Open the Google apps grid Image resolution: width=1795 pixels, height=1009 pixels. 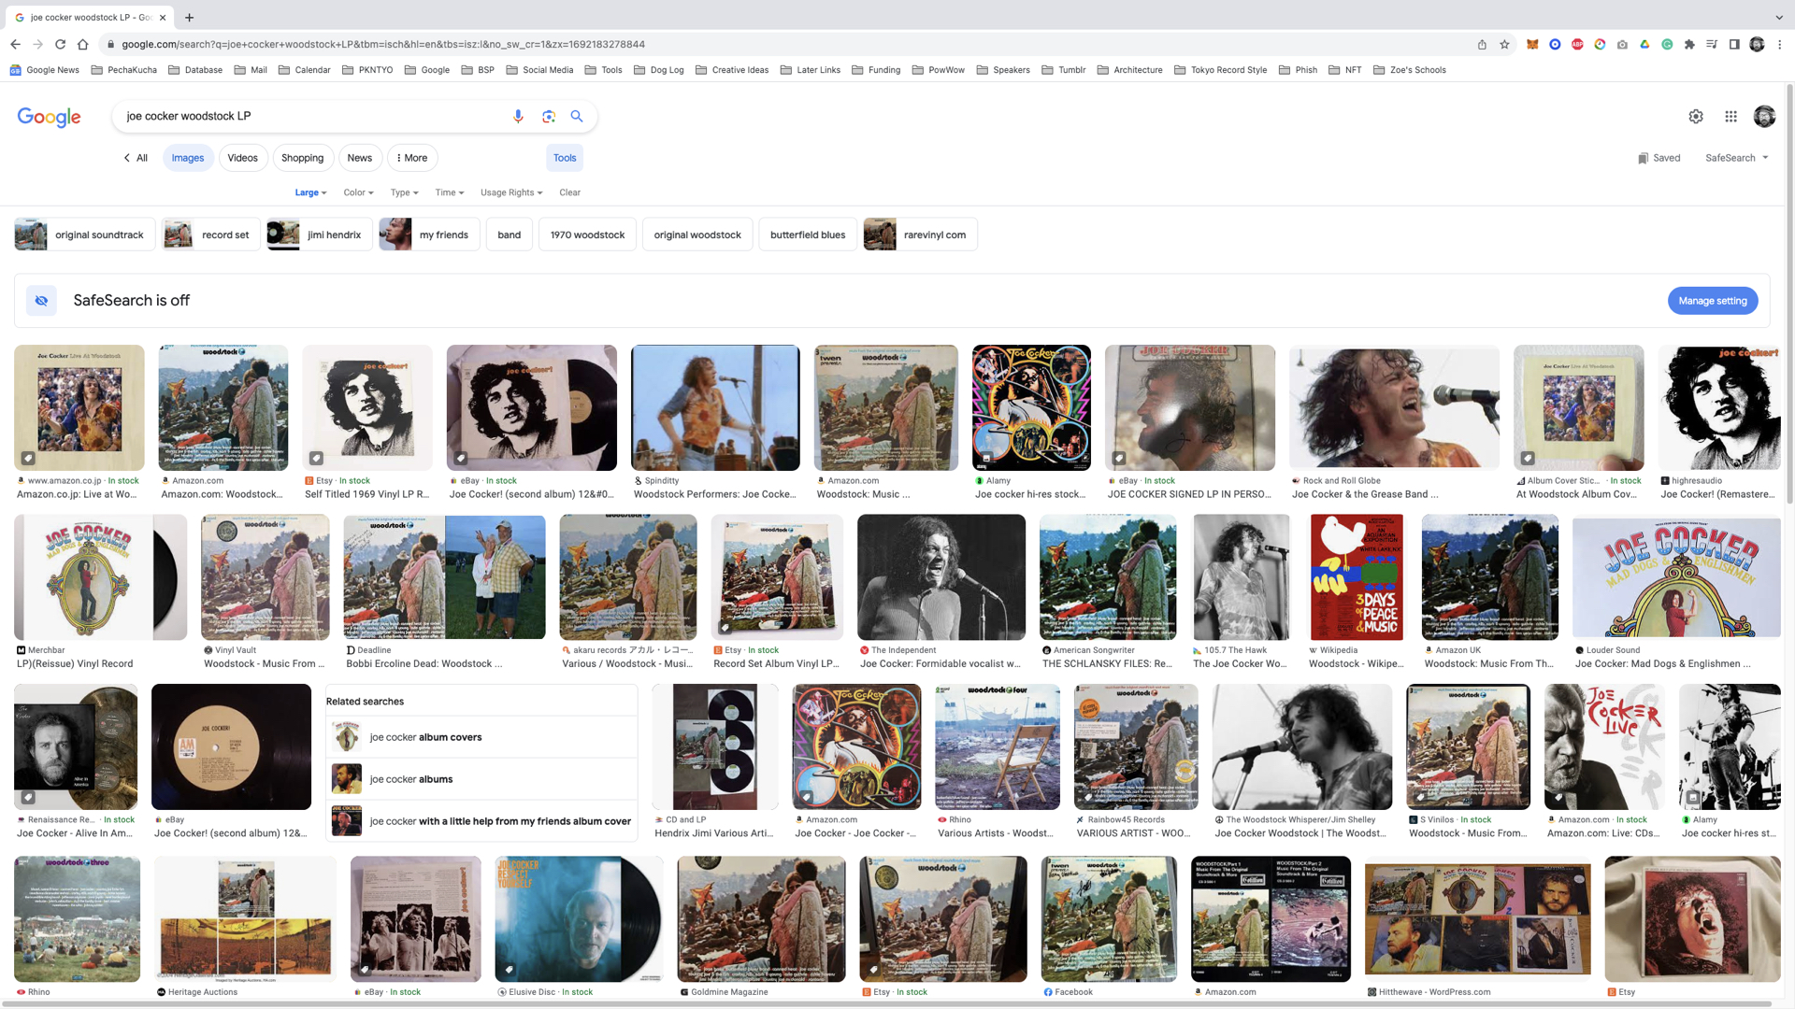(x=1730, y=116)
